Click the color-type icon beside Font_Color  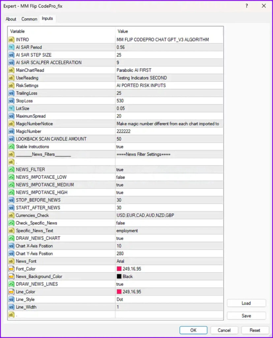point(12,269)
